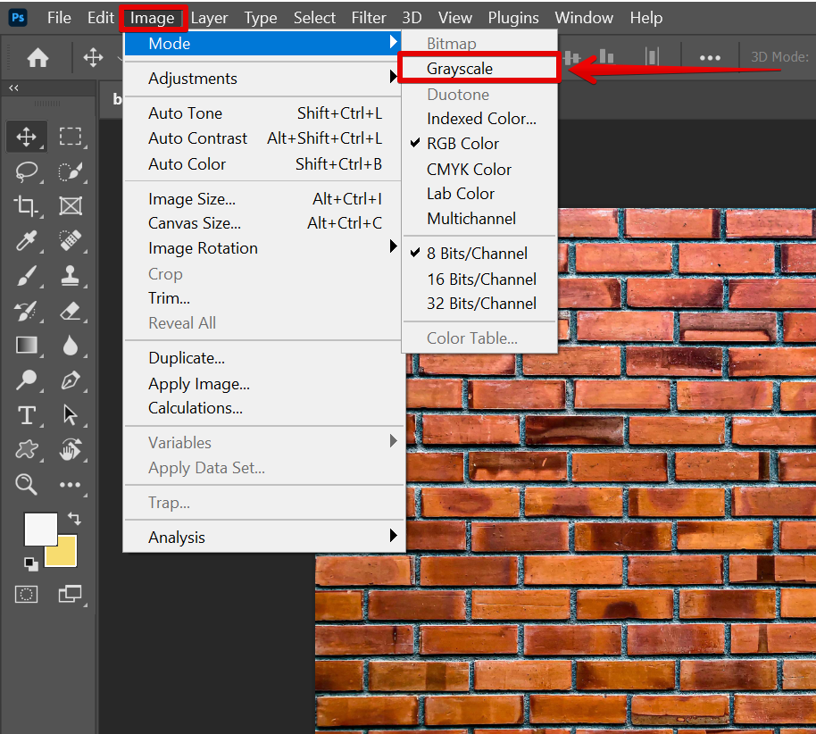Screen dimensions: 816x734
Task: Select the Brush tool
Action: point(27,276)
